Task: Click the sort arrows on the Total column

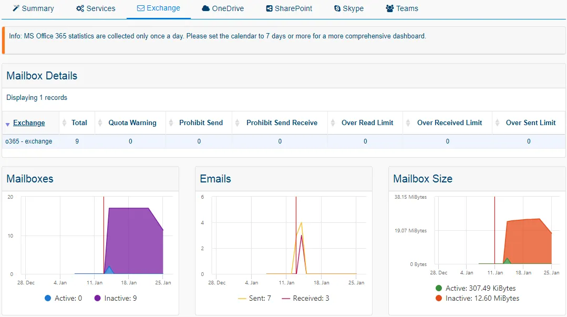Action: [66, 122]
